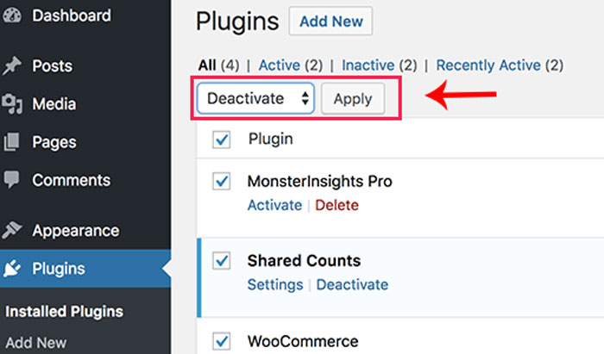Toggle the WooCommerce plugin checkbox
This screenshot has width=604, height=354.
[x=222, y=339]
